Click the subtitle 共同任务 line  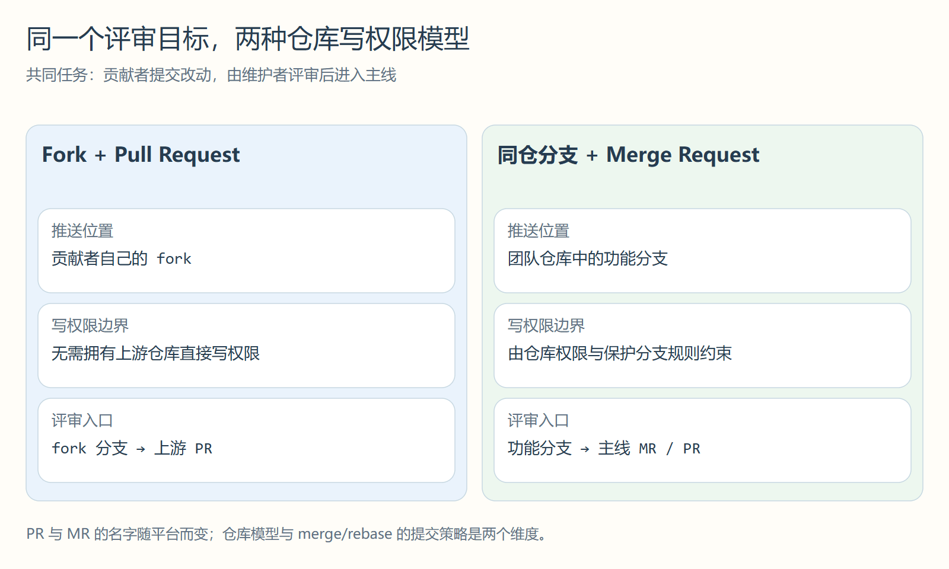point(211,75)
